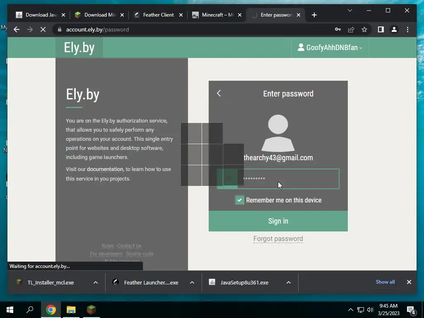Open the saved passwords key icon

tap(338, 29)
